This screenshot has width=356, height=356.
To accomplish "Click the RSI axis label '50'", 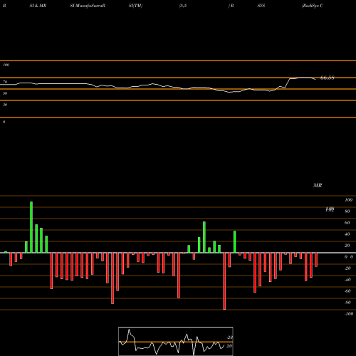I will 5,93.
